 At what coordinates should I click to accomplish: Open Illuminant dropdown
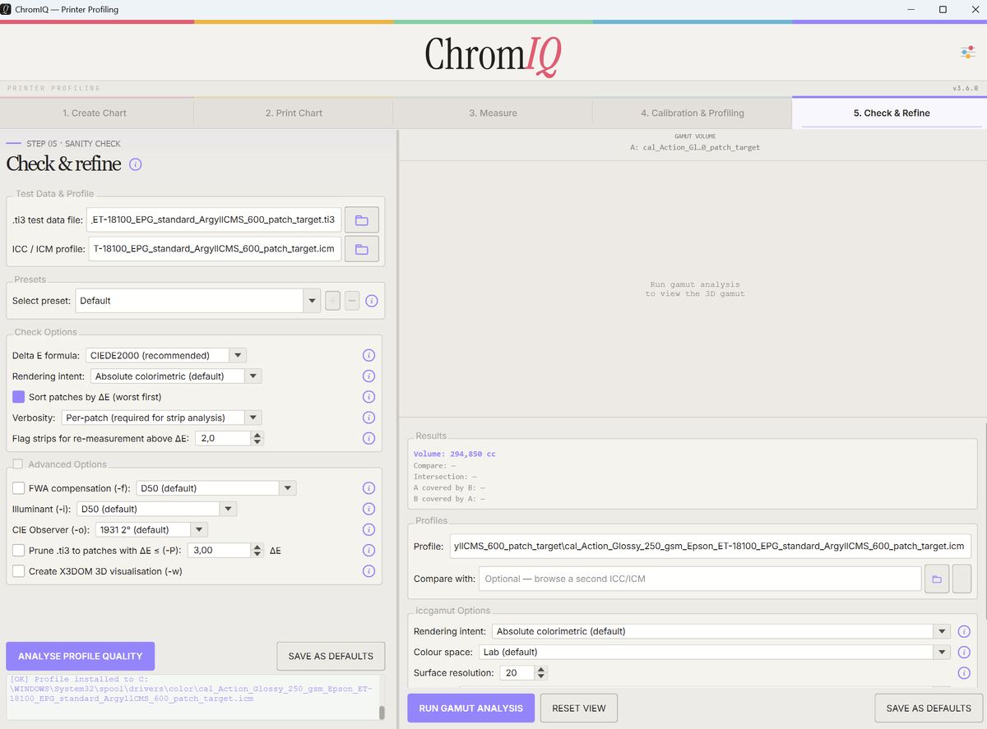156,509
